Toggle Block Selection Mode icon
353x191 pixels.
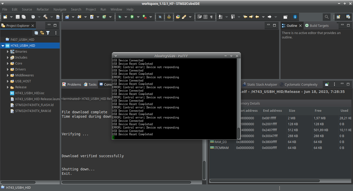point(205,17)
